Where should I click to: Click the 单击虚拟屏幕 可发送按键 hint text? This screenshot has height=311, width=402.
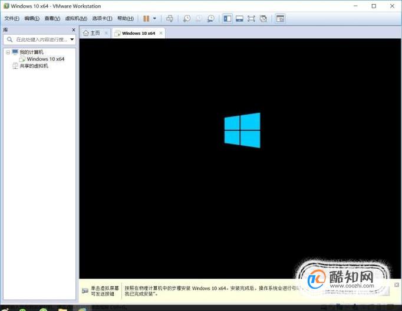(x=105, y=291)
